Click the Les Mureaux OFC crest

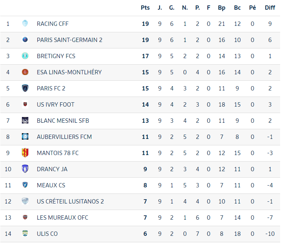coord(25,217)
